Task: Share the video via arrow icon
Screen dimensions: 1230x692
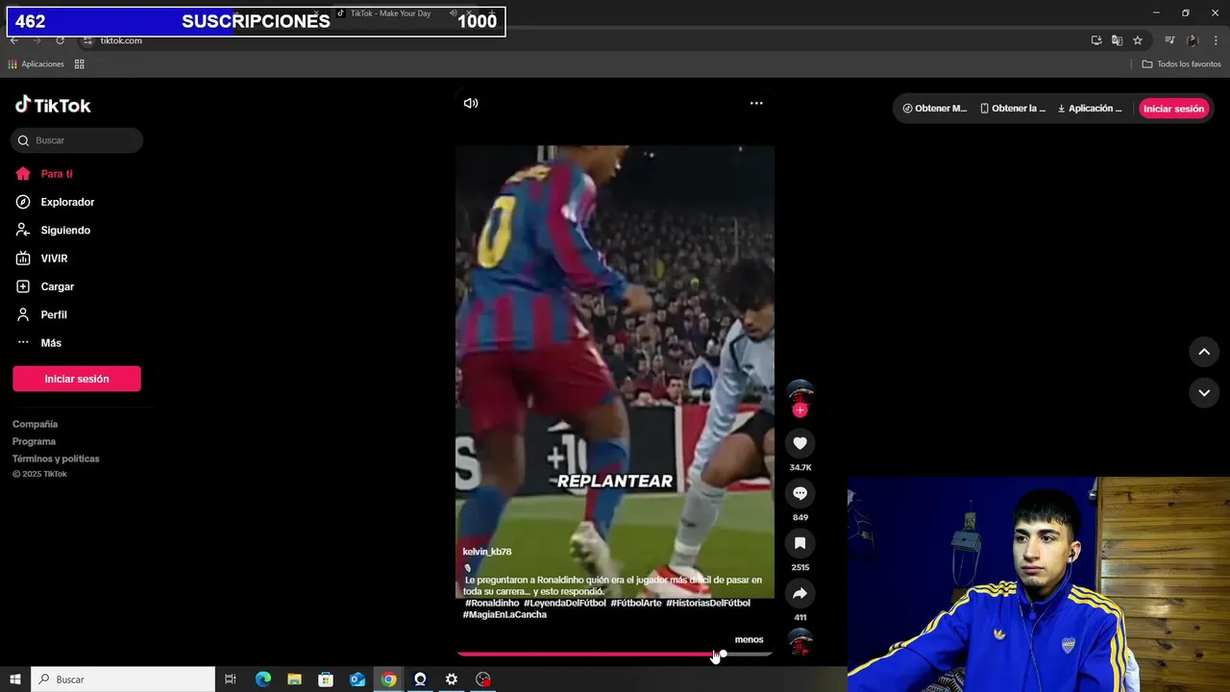Action: 799,593
